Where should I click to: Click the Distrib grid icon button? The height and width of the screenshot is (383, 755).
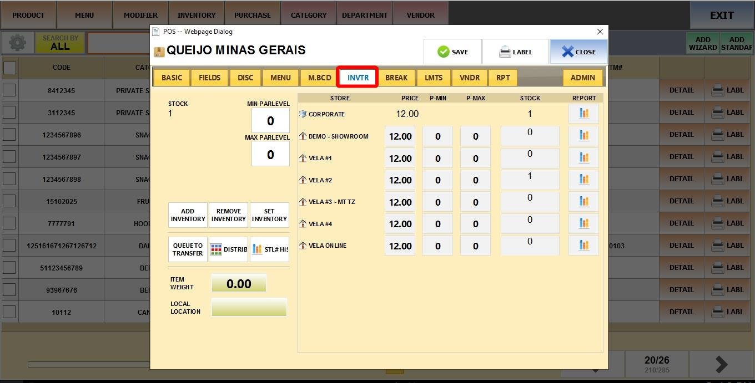(x=228, y=249)
